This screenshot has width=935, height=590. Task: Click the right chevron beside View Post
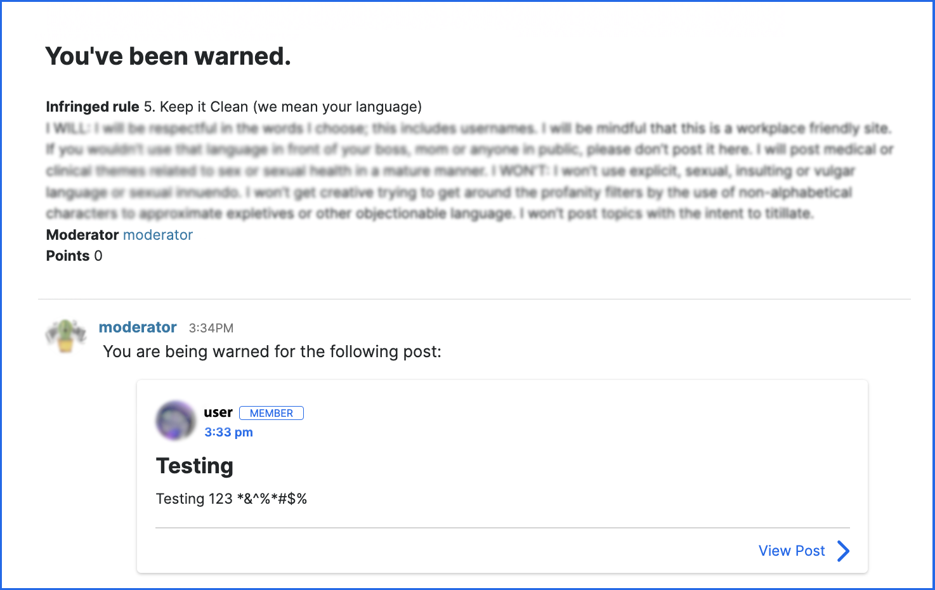point(843,551)
